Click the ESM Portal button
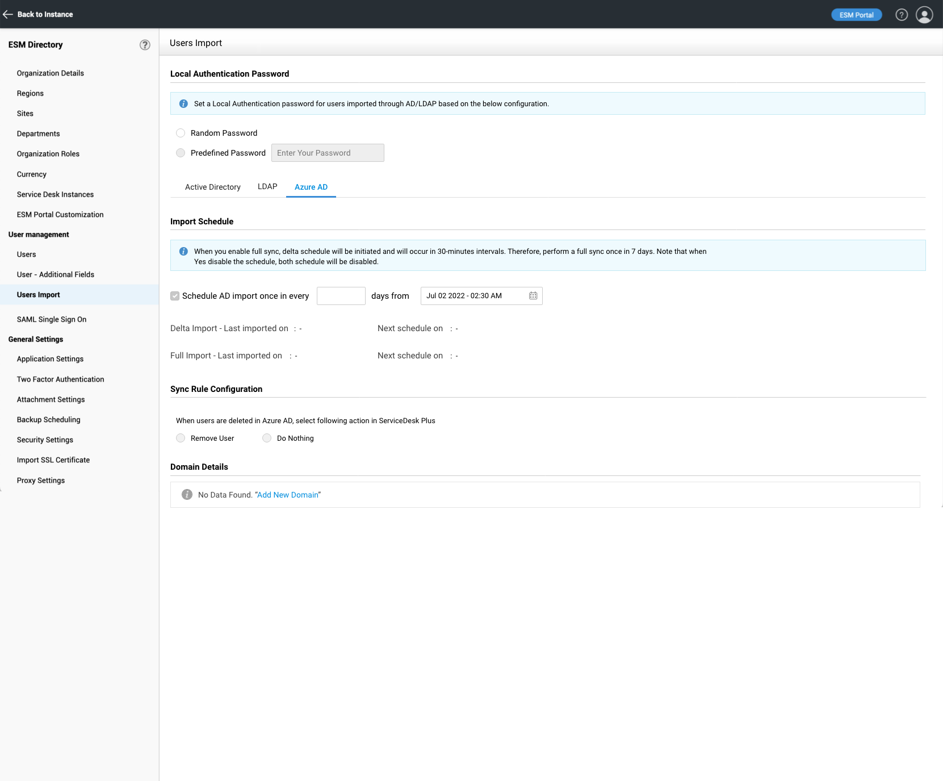Image resolution: width=943 pixels, height=781 pixels. tap(856, 15)
